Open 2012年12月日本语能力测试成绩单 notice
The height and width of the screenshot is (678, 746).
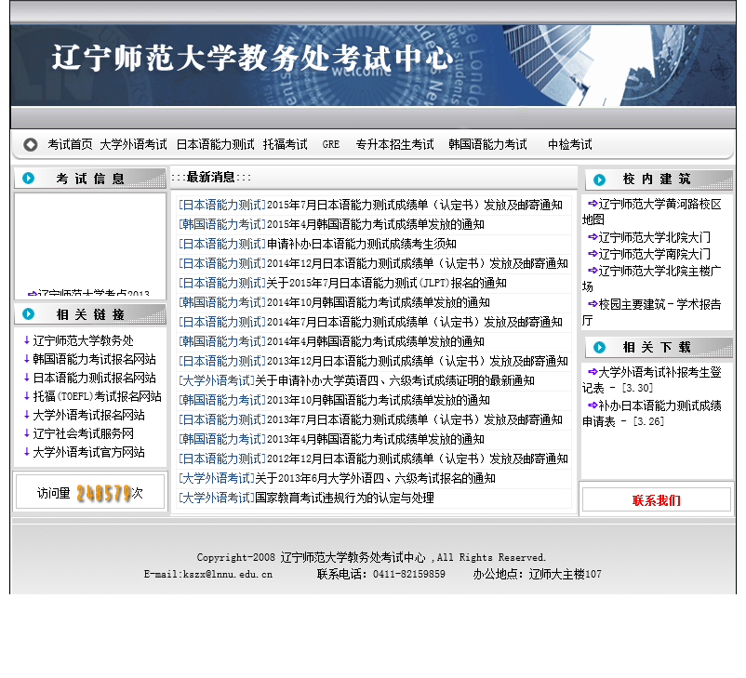[x=418, y=459]
